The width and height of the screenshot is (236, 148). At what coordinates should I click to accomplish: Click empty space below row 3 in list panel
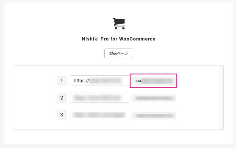pos(117,125)
